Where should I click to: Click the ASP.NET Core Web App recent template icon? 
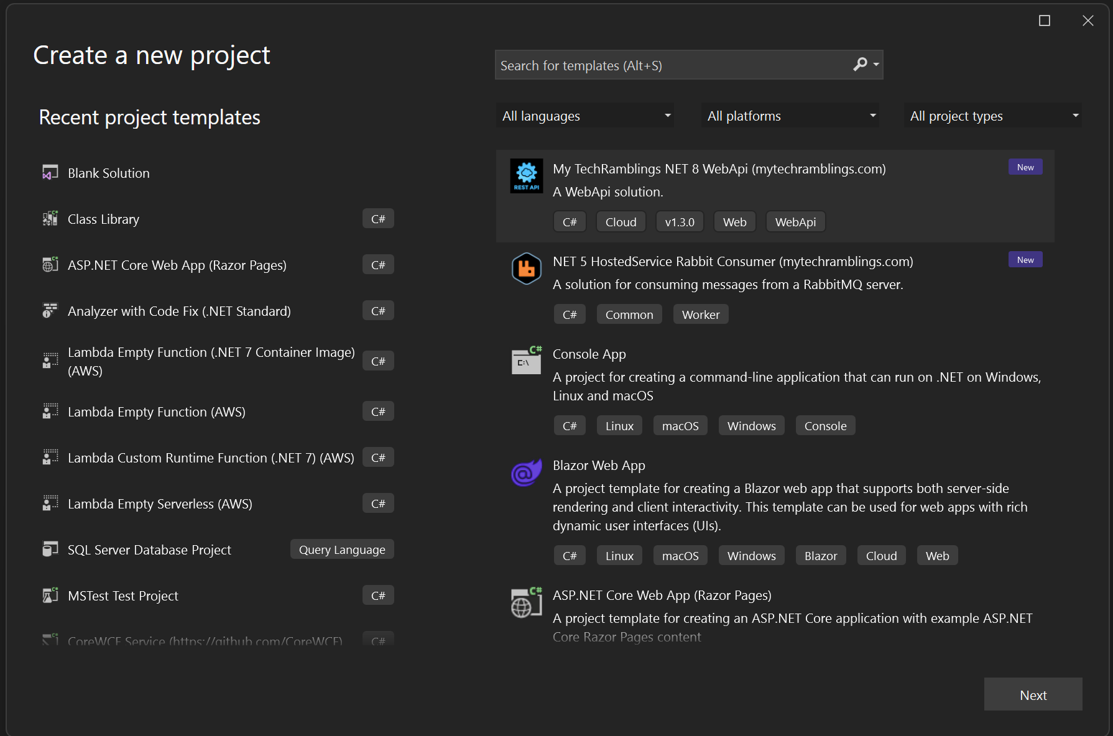tap(50, 265)
